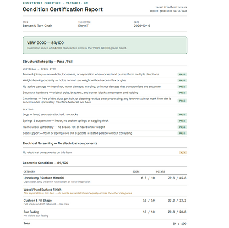Click the PASS badge for Frame under upholstery
Image resolution: width=229 pixels, height=228 pixels.
coord(182,127)
